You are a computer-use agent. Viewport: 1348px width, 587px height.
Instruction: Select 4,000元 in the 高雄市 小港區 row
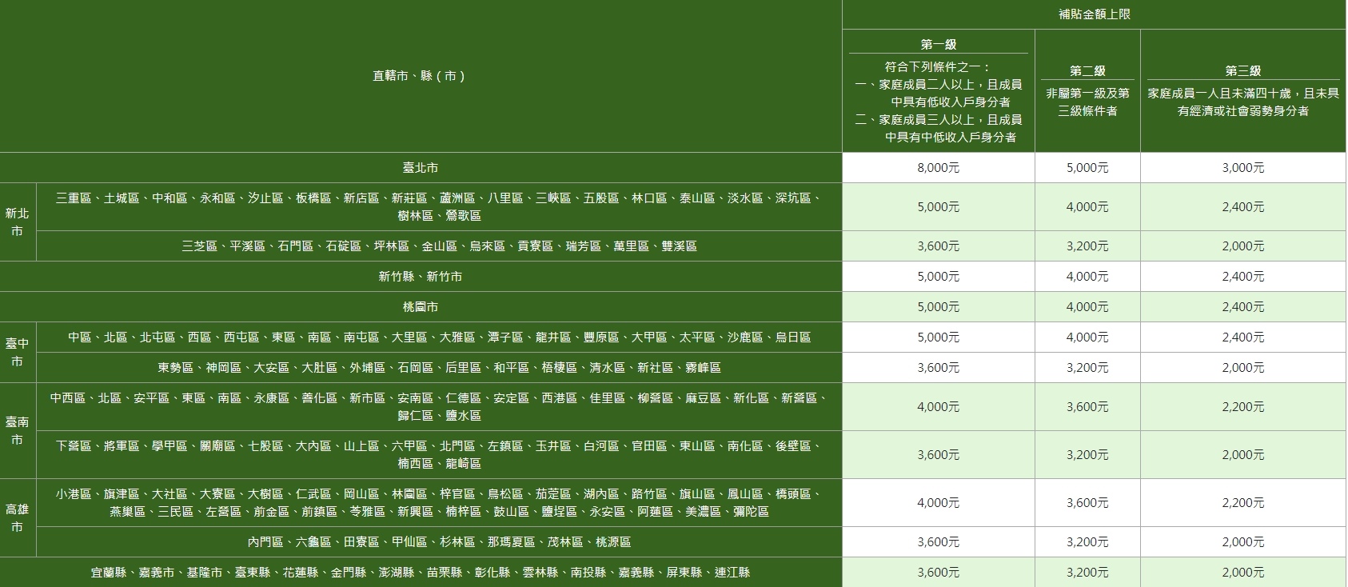[938, 503]
